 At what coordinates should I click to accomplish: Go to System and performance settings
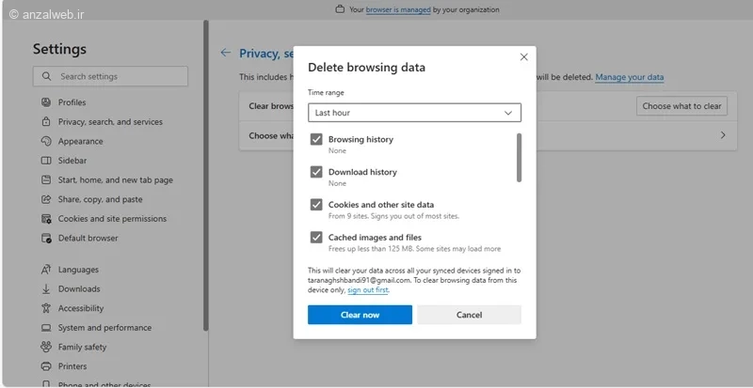coord(104,328)
